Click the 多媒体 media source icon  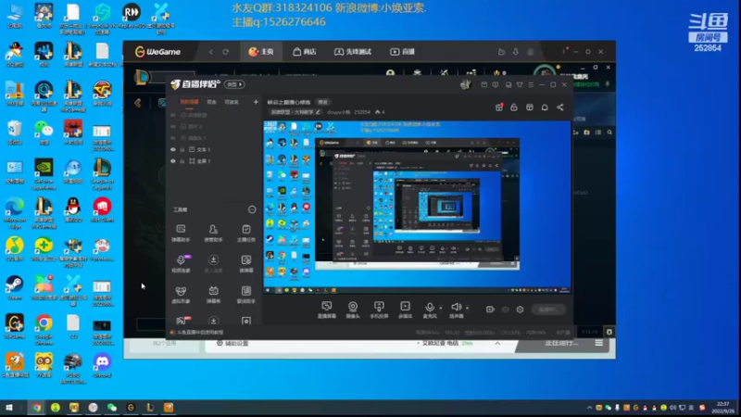pos(405,310)
